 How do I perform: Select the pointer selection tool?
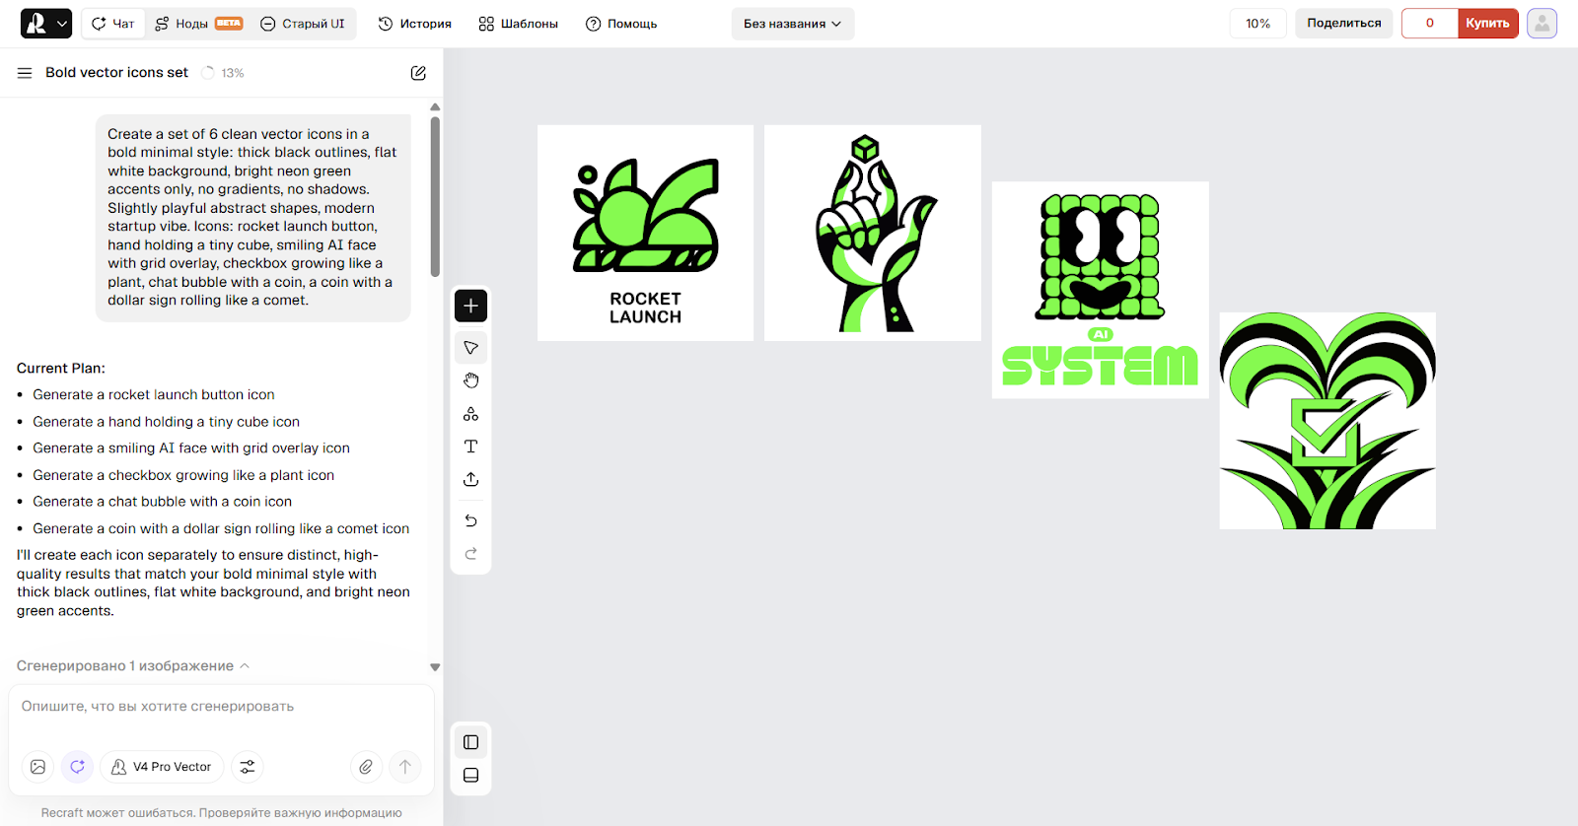[x=470, y=348]
